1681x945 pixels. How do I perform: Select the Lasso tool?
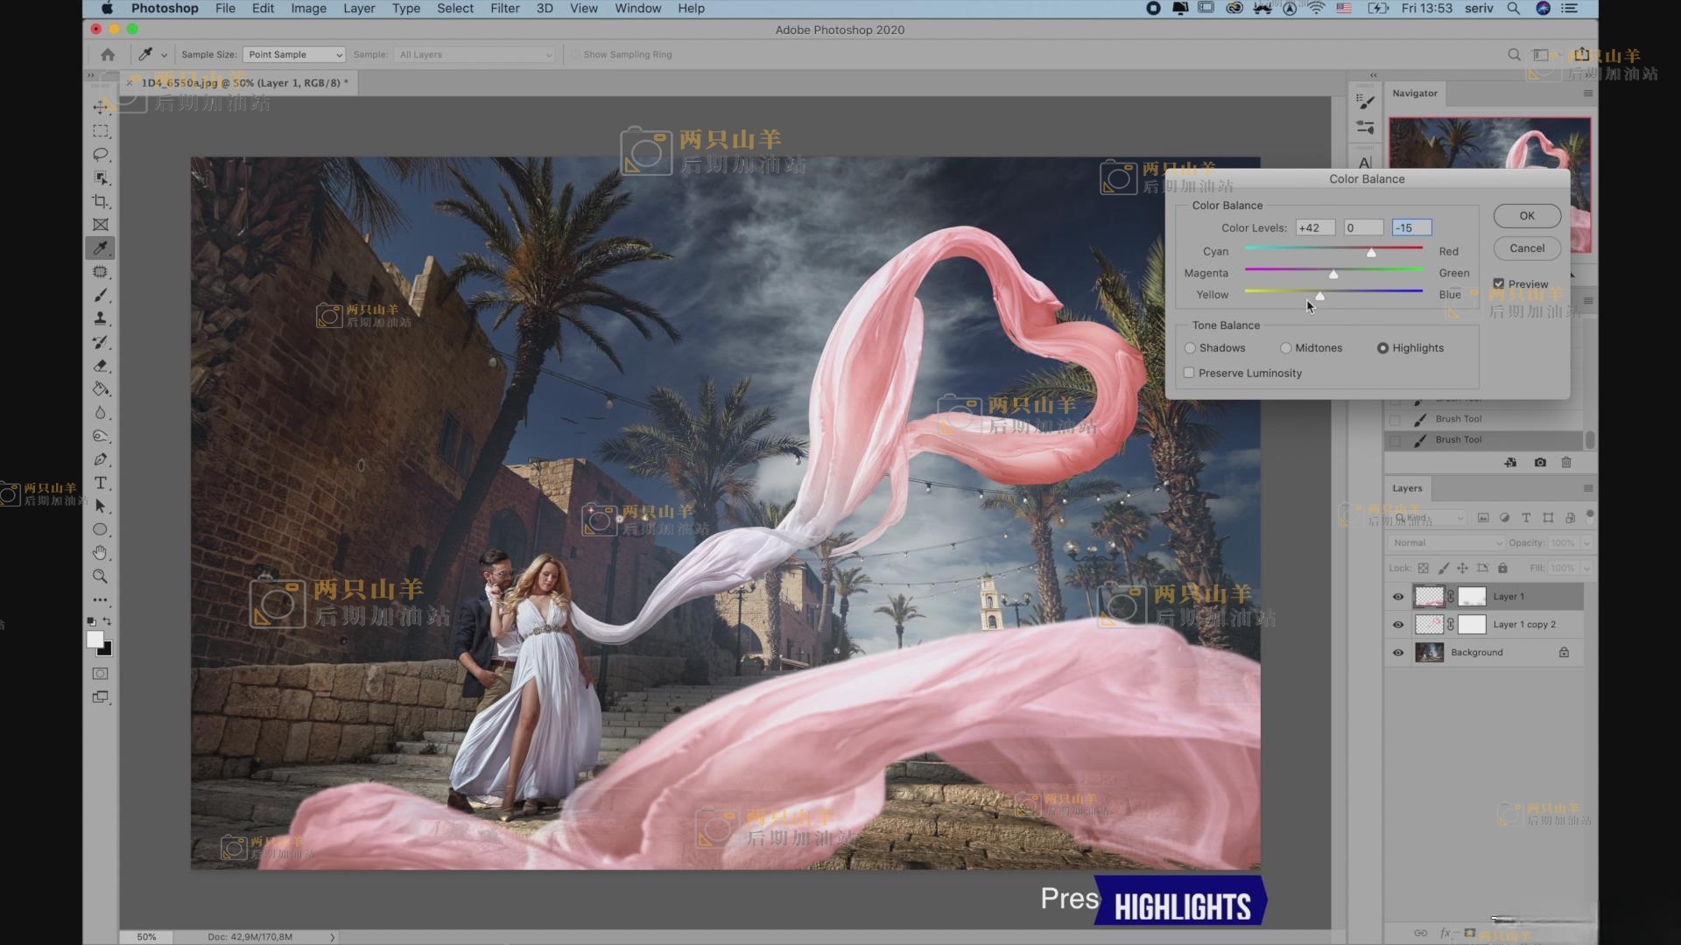101,155
